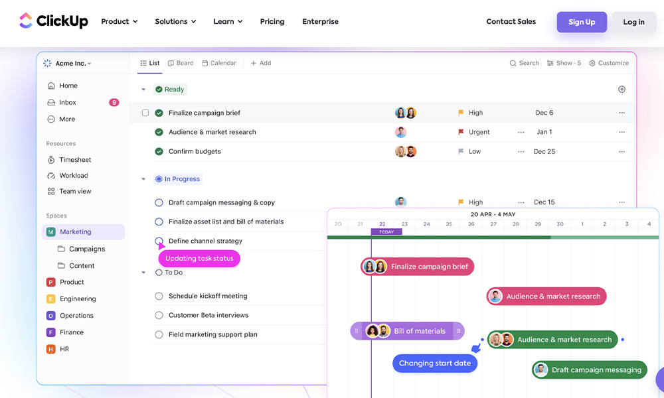Click the plus icon in Ready group
The width and height of the screenshot is (664, 398).
(622, 90)
